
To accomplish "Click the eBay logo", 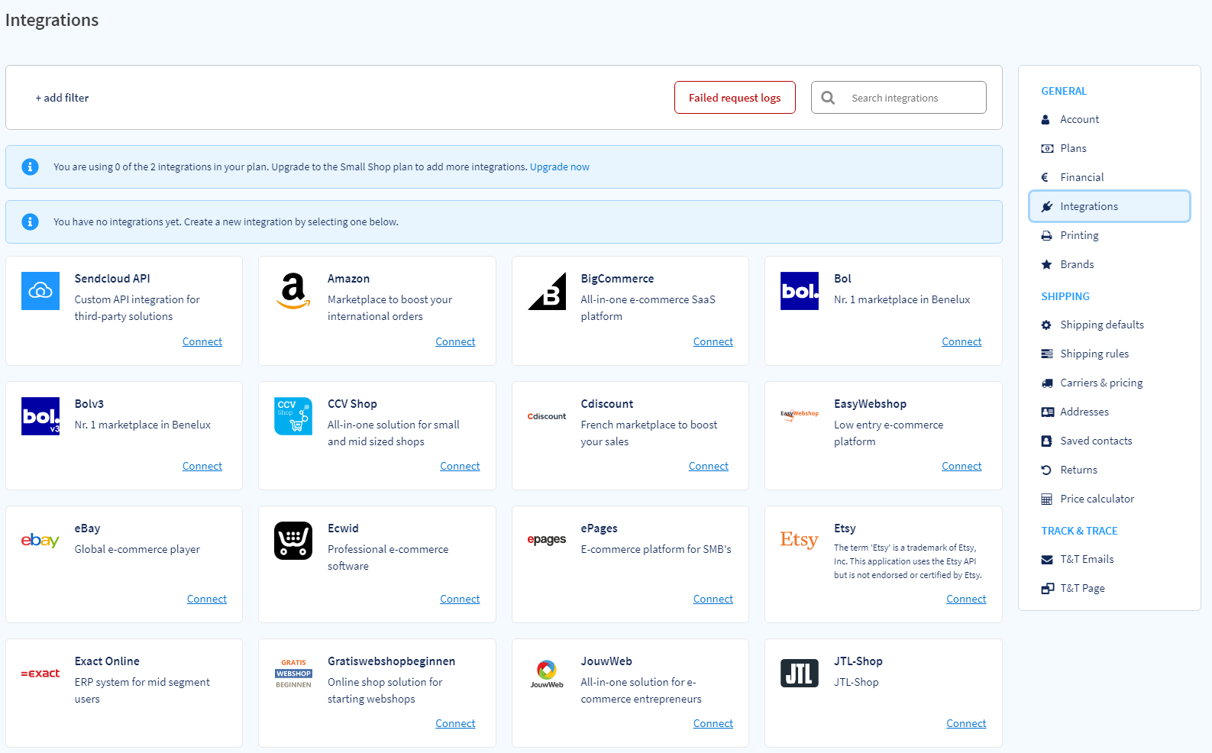I will coord(40,540).
